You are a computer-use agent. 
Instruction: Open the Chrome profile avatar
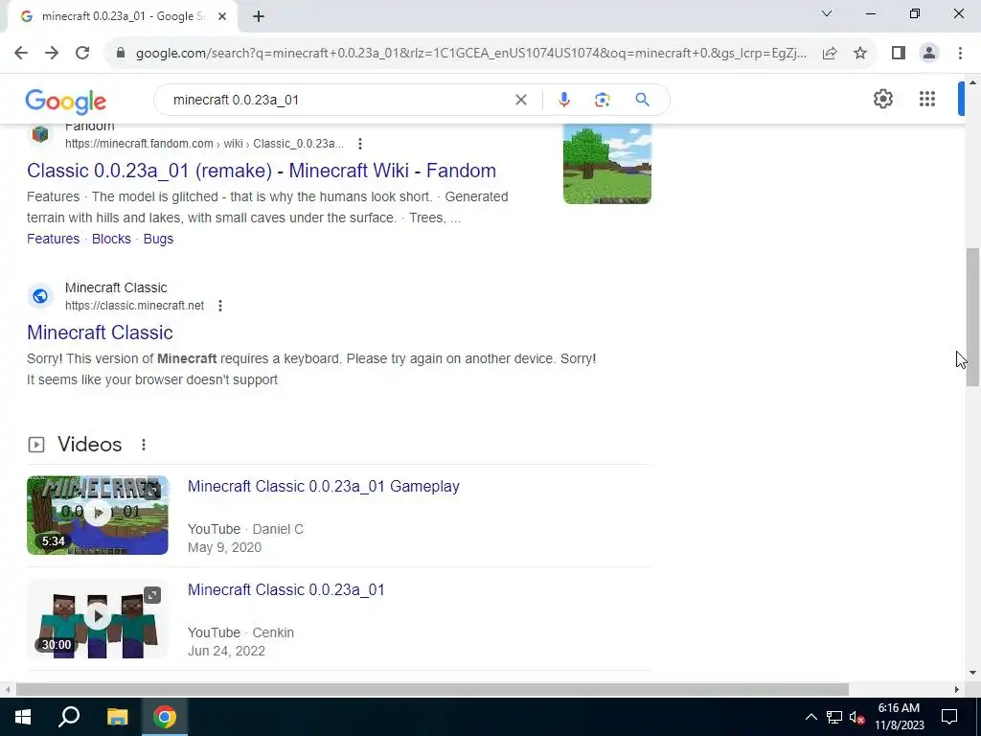click(929, 54)
